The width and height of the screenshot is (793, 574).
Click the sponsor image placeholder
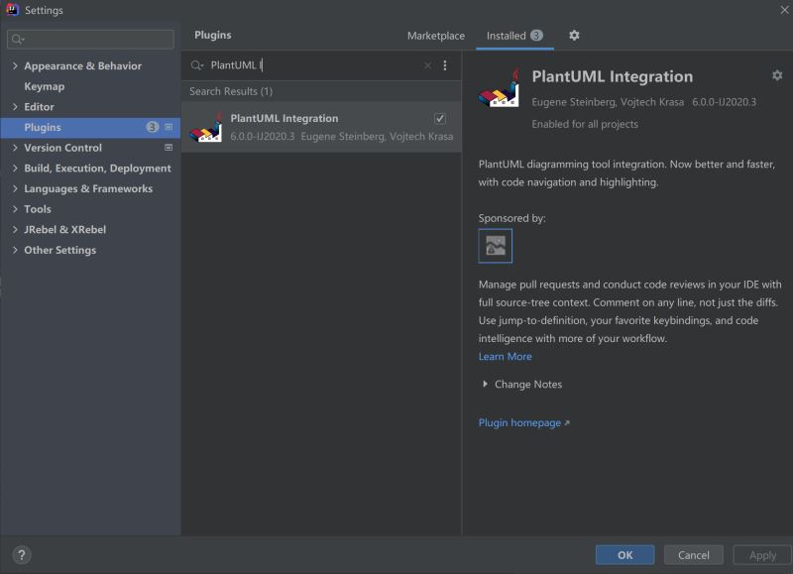coord(495,246)
